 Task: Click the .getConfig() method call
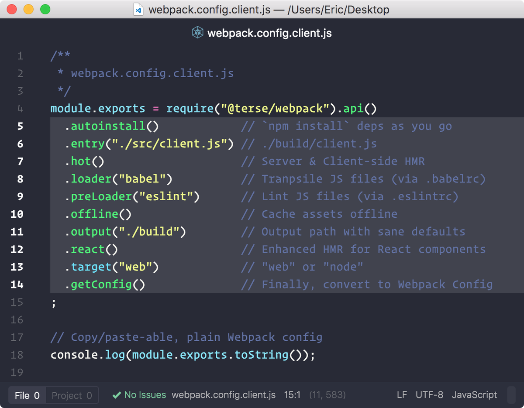coord(105,285)
